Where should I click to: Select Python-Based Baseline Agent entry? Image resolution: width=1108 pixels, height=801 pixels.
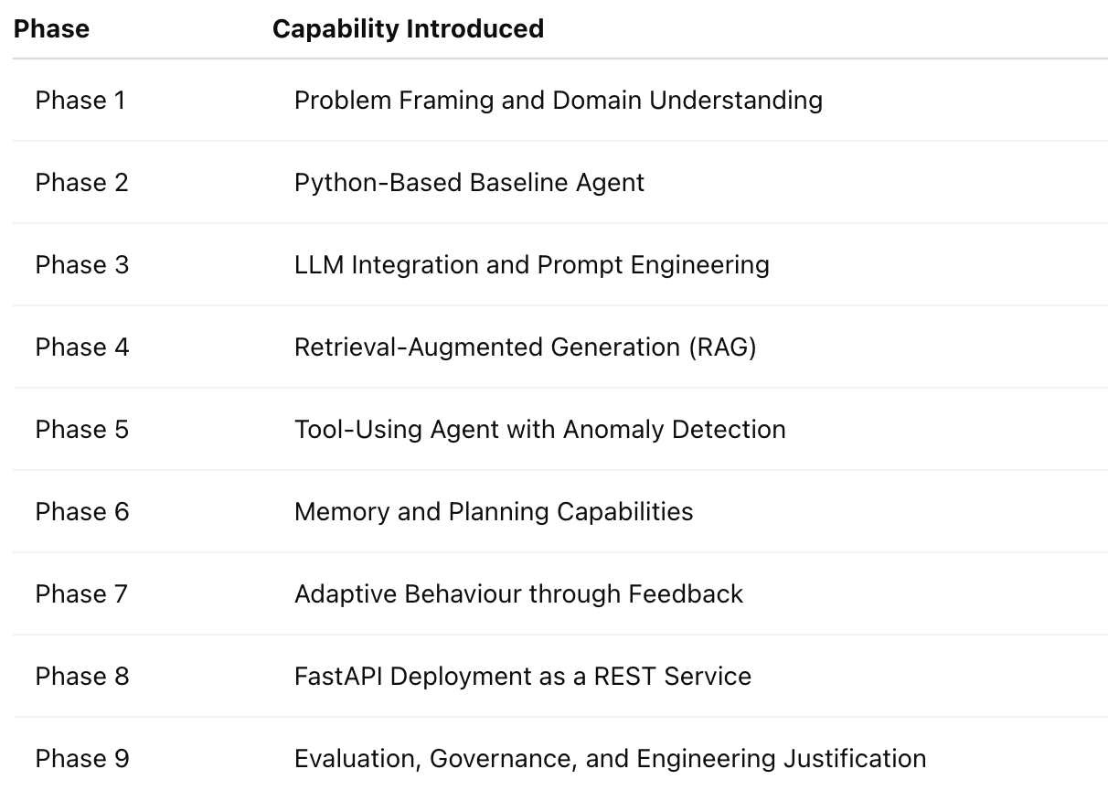(x=469, y=183)
